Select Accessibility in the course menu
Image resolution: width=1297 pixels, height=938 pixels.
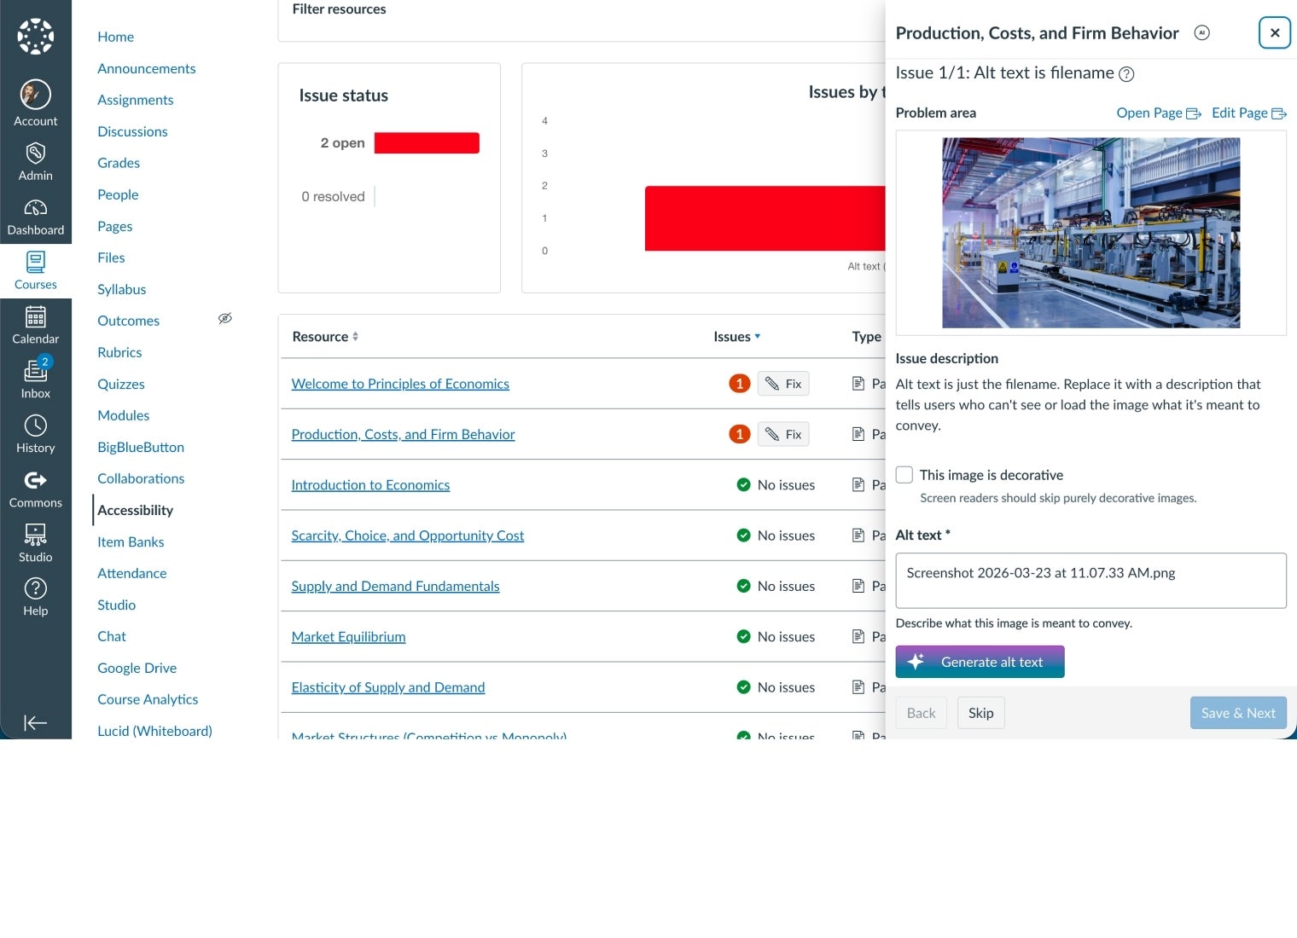pos(135,510)
